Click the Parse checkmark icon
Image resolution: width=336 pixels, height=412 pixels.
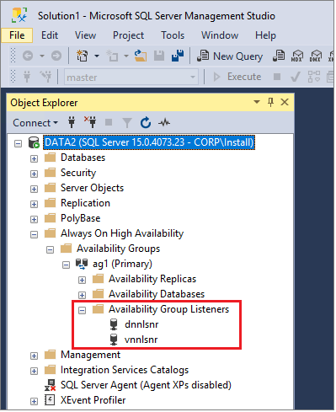point(295,77)
